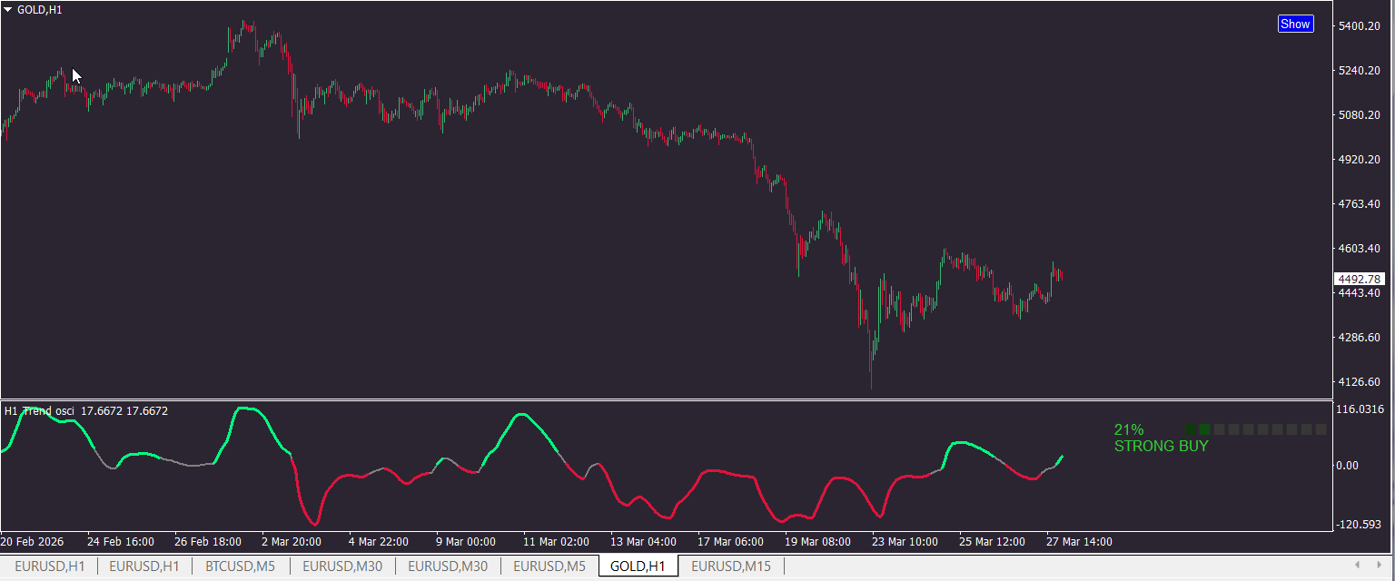Click the H1 Trend osci indicator label
This screenshot has height=581, width=1395.
39,411
